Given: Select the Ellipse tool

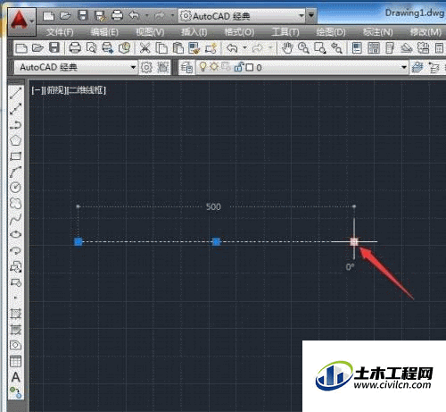Looking at the screenshot, I should tap(15, 235).
